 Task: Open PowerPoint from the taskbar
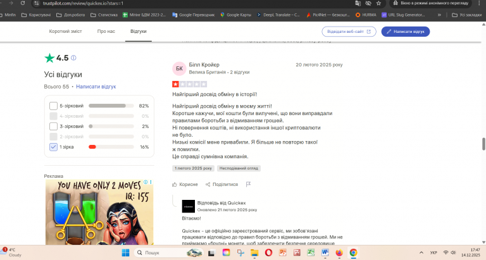[x=283, y=253]
